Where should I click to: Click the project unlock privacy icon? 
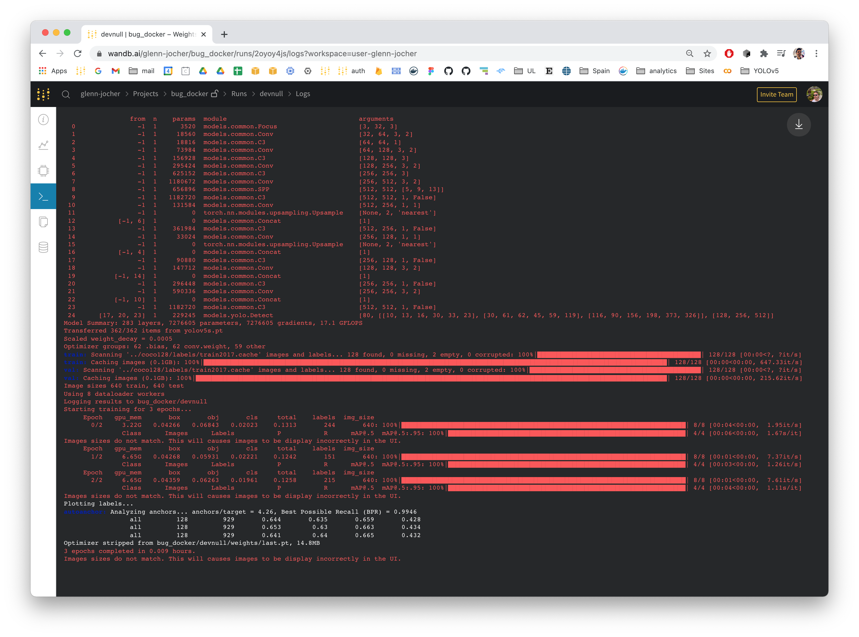coord(215,93)
